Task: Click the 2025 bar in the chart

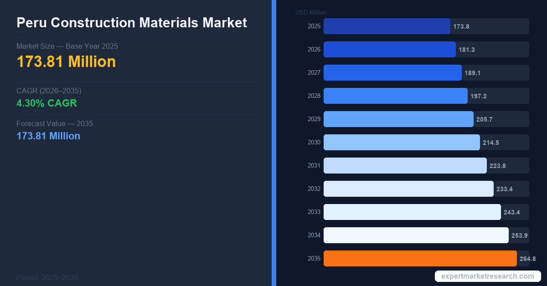Action: (387, 26)
